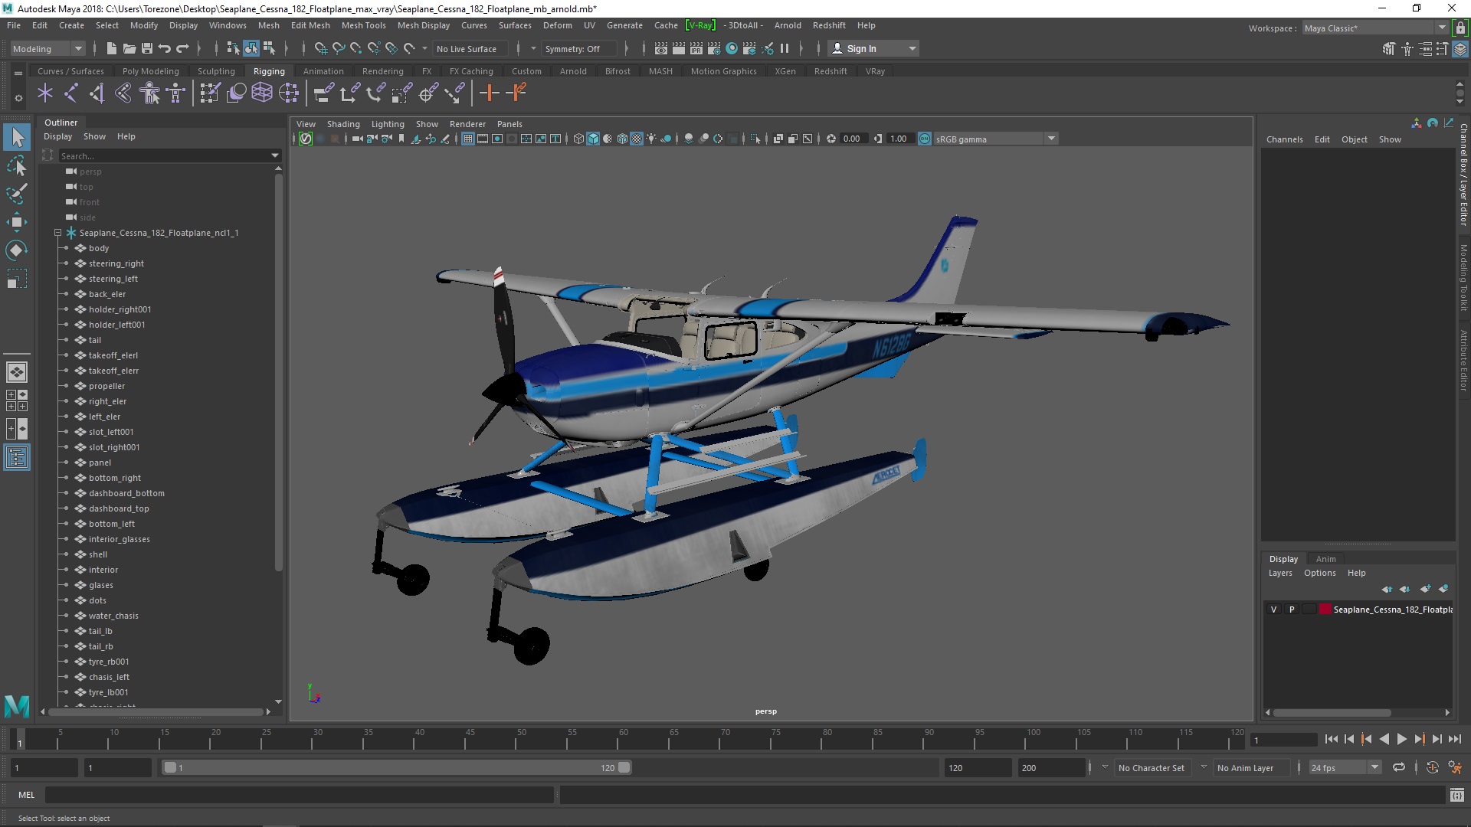
Task: Click the timeline at frame 60
Action: click(x=622, y=740)
